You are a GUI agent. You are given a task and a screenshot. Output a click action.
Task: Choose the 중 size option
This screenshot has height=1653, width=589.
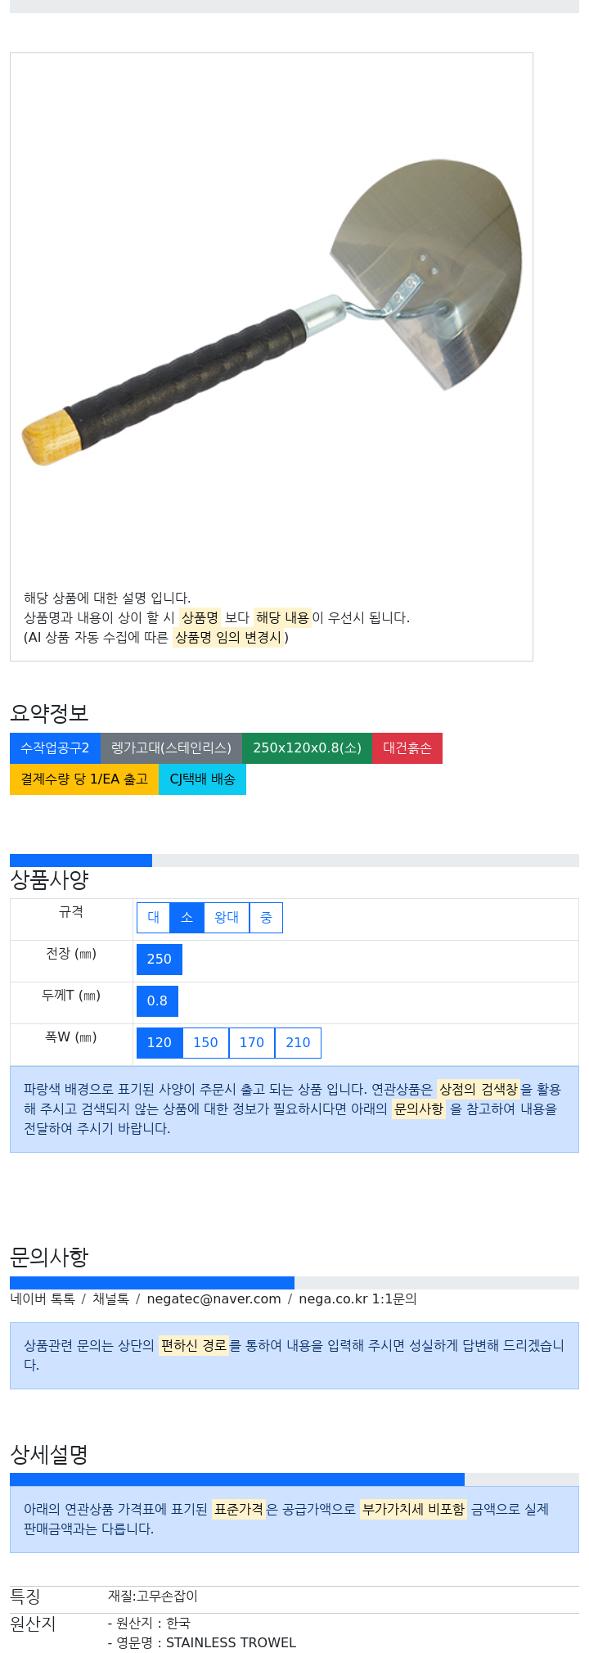pos(266,918)
